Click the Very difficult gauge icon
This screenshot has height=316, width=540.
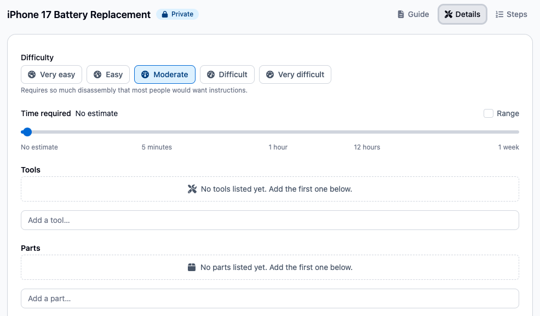point(270,74)
